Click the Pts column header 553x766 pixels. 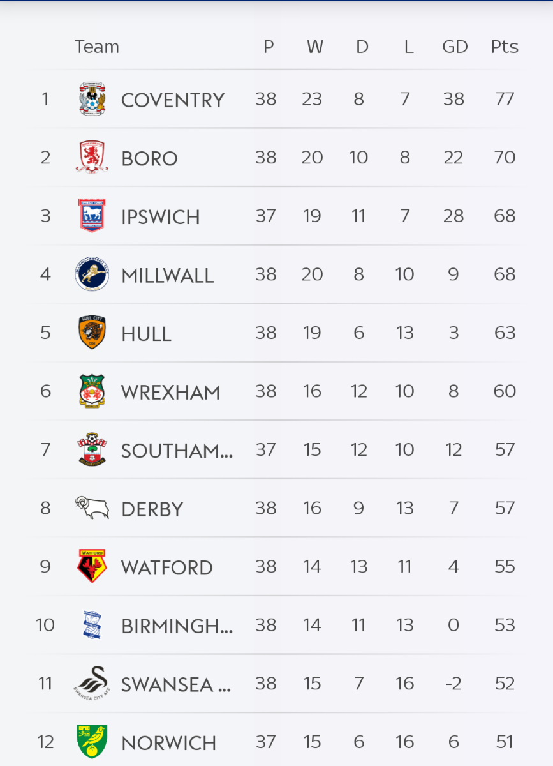[505, 47]
